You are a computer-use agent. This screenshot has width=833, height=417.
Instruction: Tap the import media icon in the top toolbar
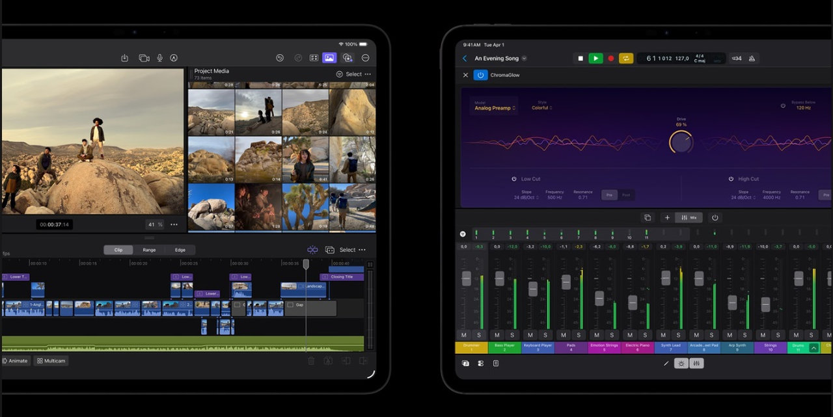(x=124, y=57)
